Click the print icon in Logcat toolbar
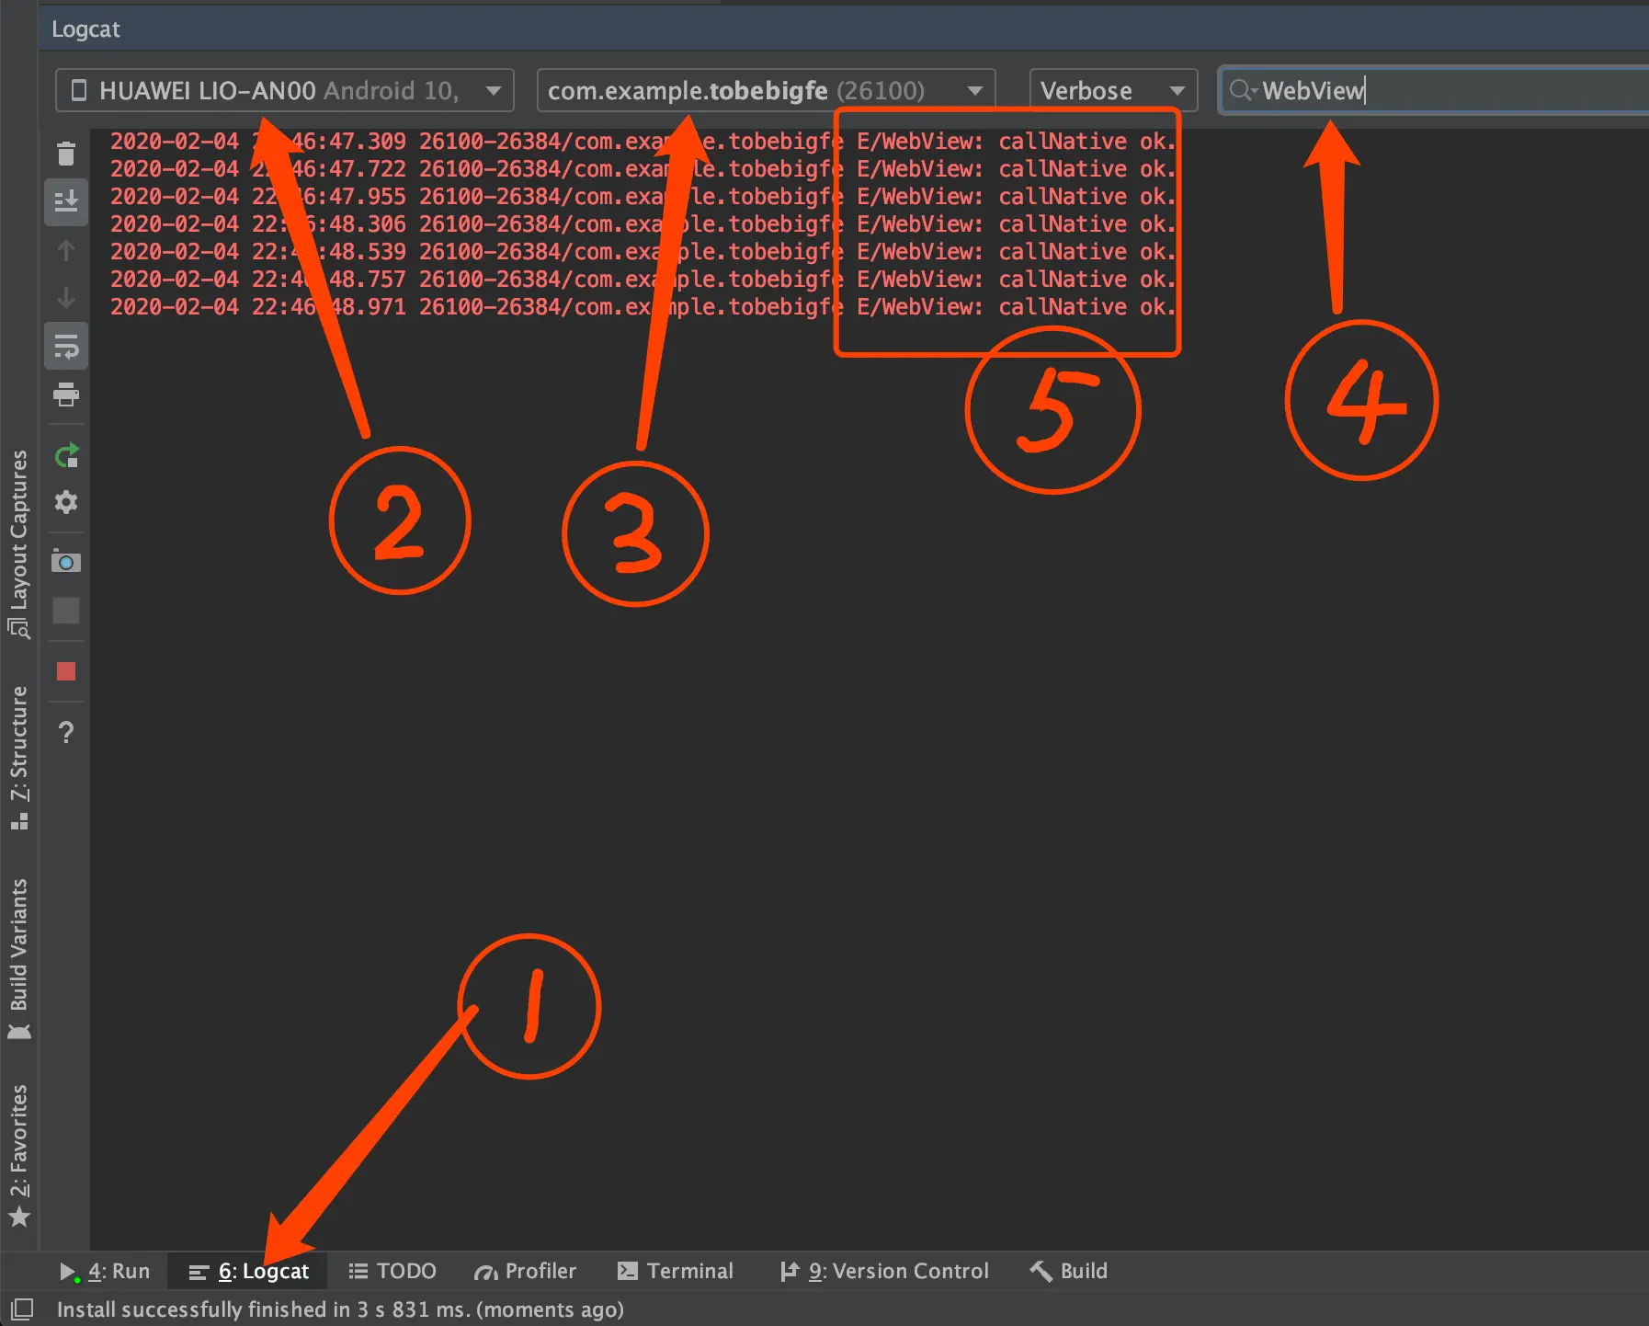The width and height of the screenshot is (1649, 1326). (66, 394)
